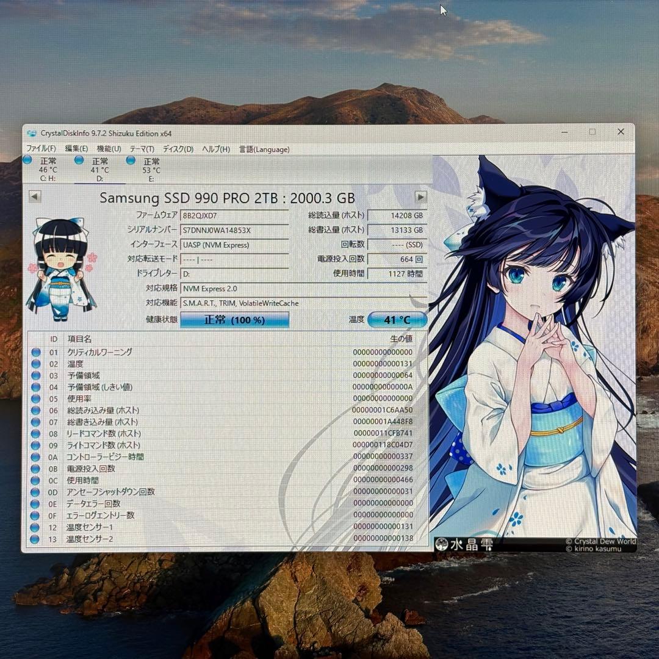
Task: Click the interface field UASP (NVM Express)
Action: point(234,245)
